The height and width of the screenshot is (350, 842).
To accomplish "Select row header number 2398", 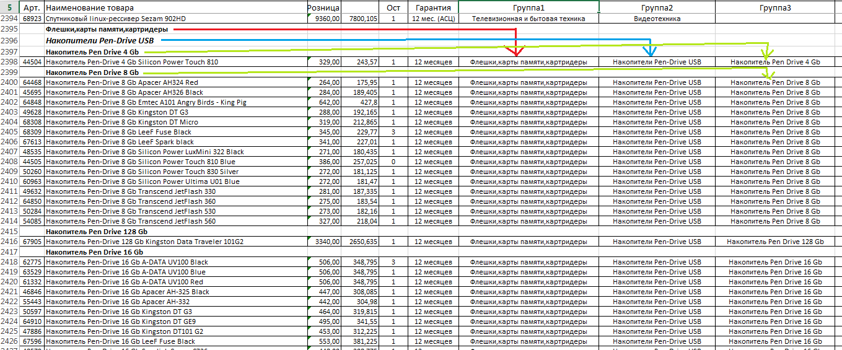I will pos(9,62).
